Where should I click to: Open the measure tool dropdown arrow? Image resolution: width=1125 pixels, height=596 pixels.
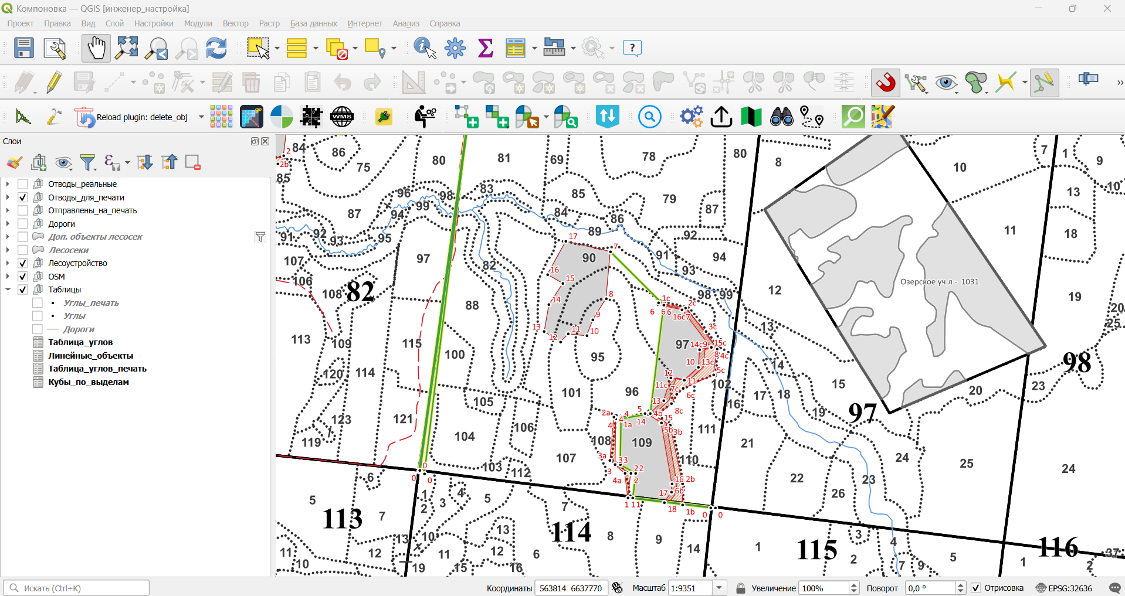pyautogui.click(x=573, y=48)
